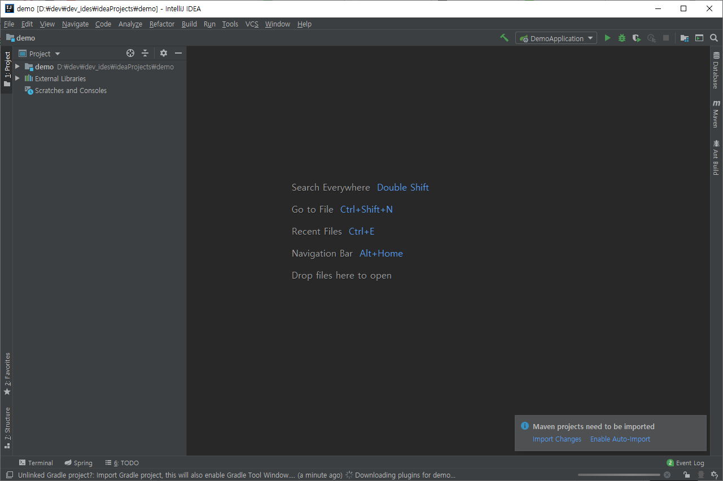Locate file with Scroll from Source crosshair icon

(130, 53)
